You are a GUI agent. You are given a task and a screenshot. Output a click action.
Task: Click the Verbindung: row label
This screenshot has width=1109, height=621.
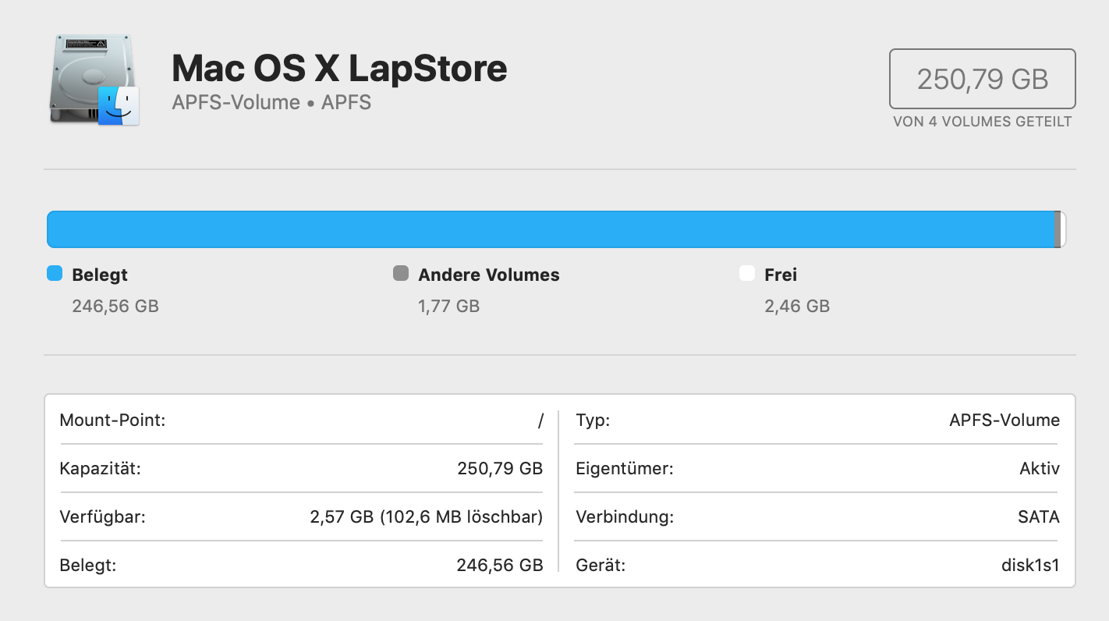pyautogui.click(x=625, y=517)
